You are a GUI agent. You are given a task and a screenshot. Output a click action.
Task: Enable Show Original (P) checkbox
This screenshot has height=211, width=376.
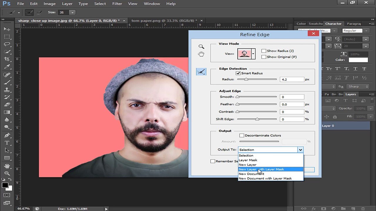coord(264,57)
